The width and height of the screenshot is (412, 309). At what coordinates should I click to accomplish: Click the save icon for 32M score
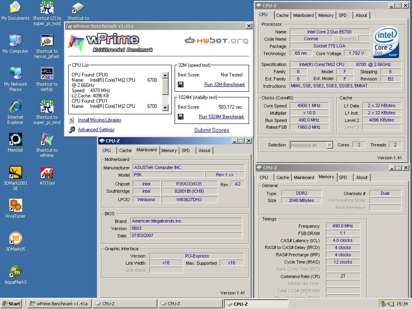click(x=181, y=84)
